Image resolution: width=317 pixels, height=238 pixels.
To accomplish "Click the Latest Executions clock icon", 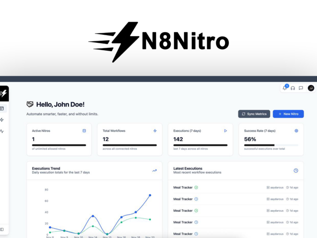I will click(296, 171).
